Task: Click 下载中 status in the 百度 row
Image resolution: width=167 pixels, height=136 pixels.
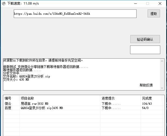Action: point(111,108)
